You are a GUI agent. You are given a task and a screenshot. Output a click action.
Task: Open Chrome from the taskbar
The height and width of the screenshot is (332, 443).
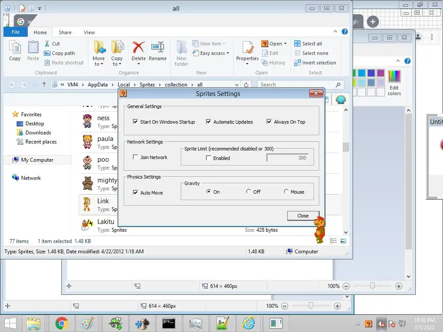(x=61, y=323)
